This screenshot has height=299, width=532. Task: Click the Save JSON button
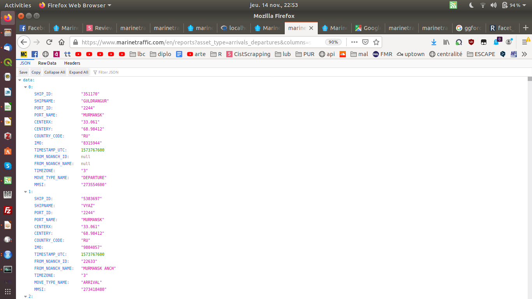coord(23,72)
